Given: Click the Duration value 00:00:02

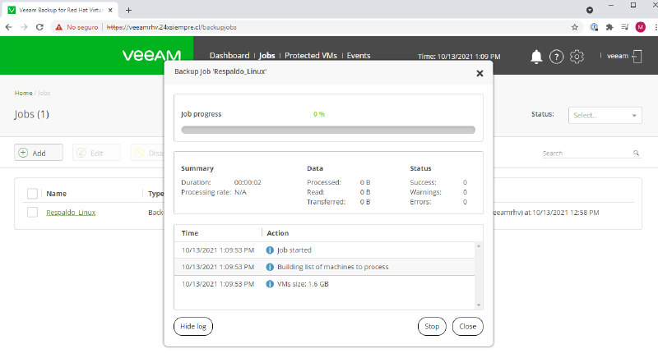Looking at the screenshot, I should 248,182.
